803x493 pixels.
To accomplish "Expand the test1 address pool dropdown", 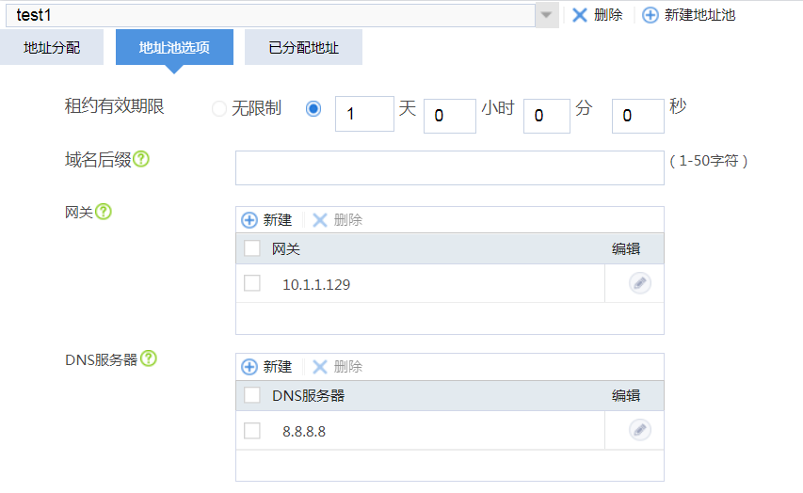I will 546,15.
